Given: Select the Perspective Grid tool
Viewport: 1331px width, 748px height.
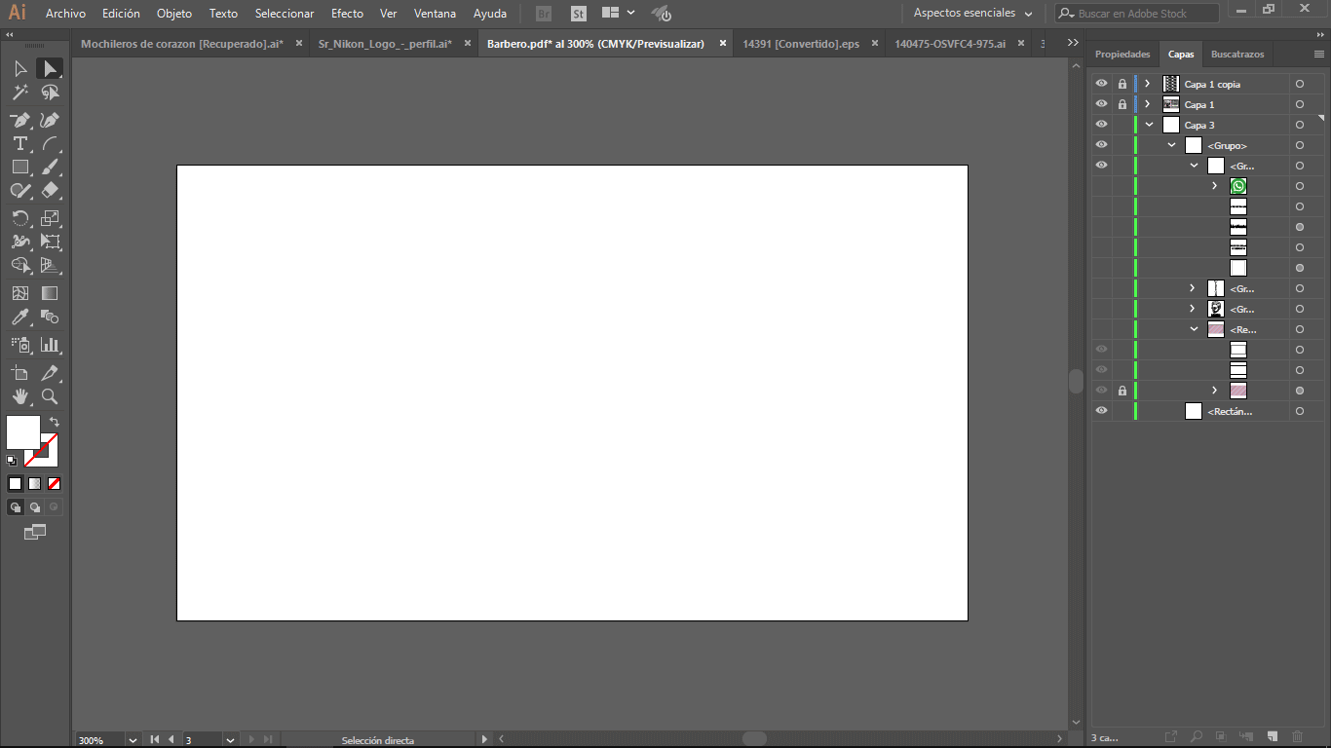Looking at the screenshot, I should (x=50, y=265).
